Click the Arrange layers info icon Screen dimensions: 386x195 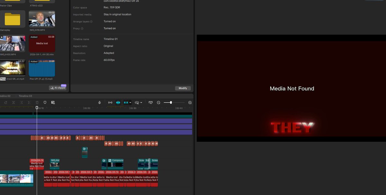[x=91, y=22]
